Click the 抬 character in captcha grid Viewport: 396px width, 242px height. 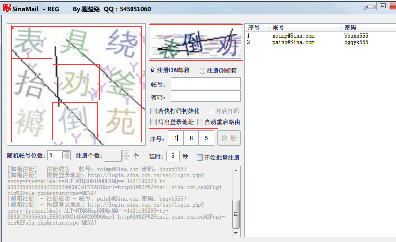[30, 83]
